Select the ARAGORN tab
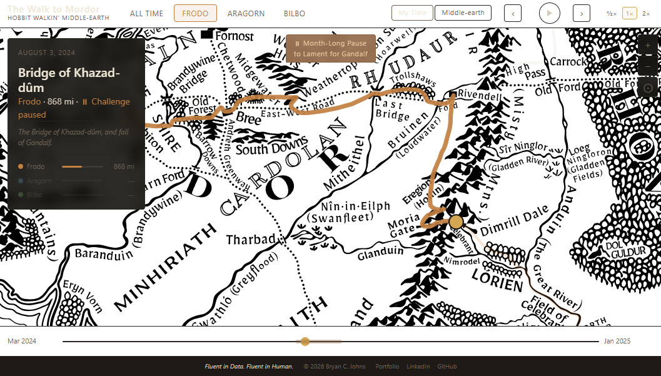 (246, 14)
